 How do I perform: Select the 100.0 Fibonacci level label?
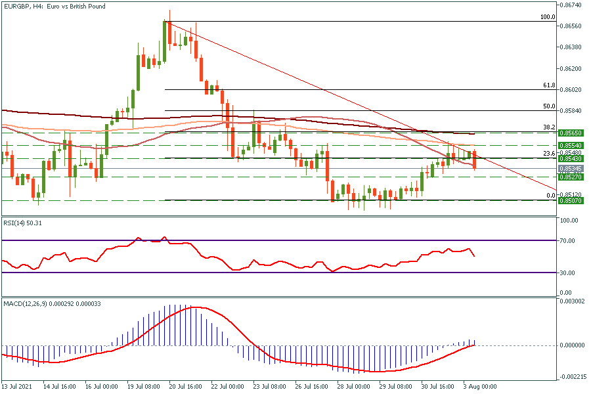548,17
